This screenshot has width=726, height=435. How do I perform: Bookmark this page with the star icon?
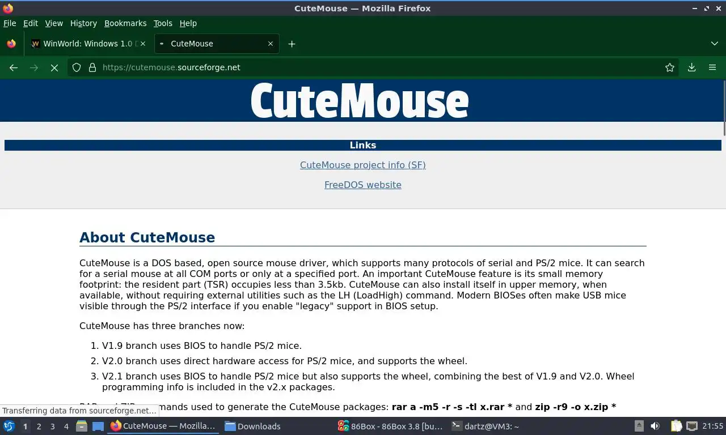click(670, 67)
